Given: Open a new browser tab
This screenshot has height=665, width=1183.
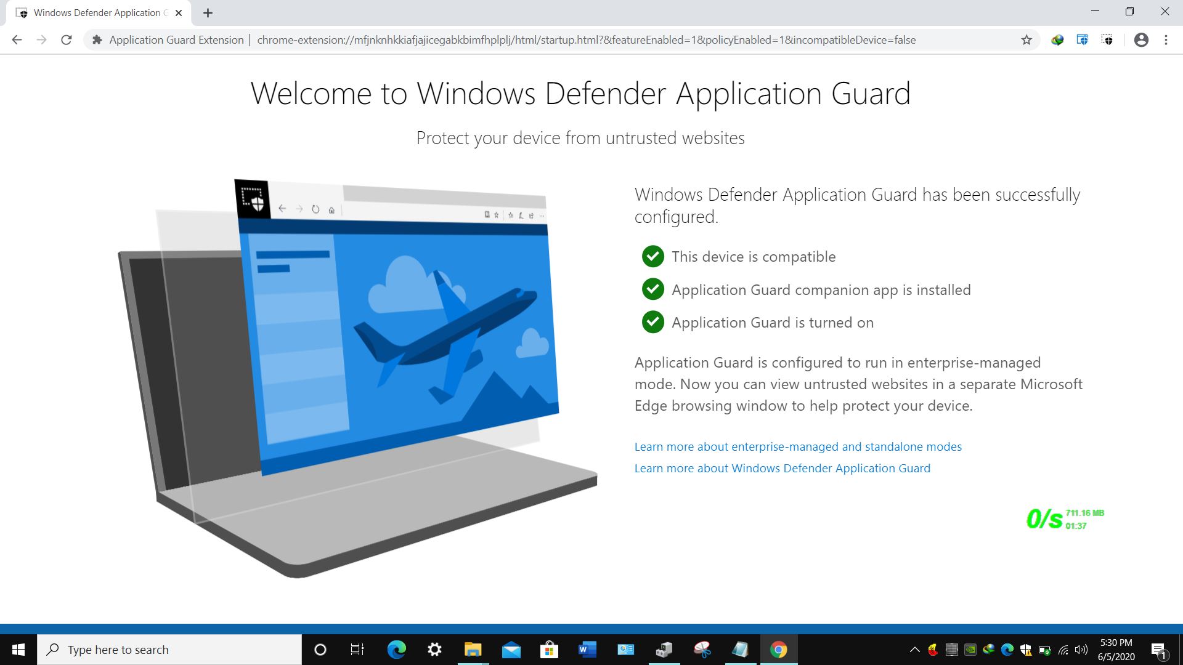Looking at the screenshot, I should [208, 13].
